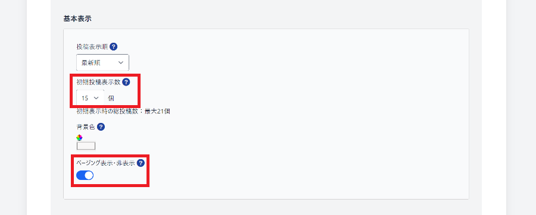Viewport: 536px width, 215px height.
Task: Click the 初期投稿表示数 field label
Action: click(98, 82)
